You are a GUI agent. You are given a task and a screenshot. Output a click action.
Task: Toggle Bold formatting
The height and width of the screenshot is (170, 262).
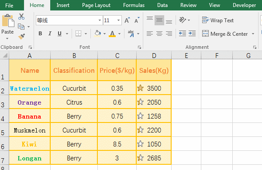[40, 34]
